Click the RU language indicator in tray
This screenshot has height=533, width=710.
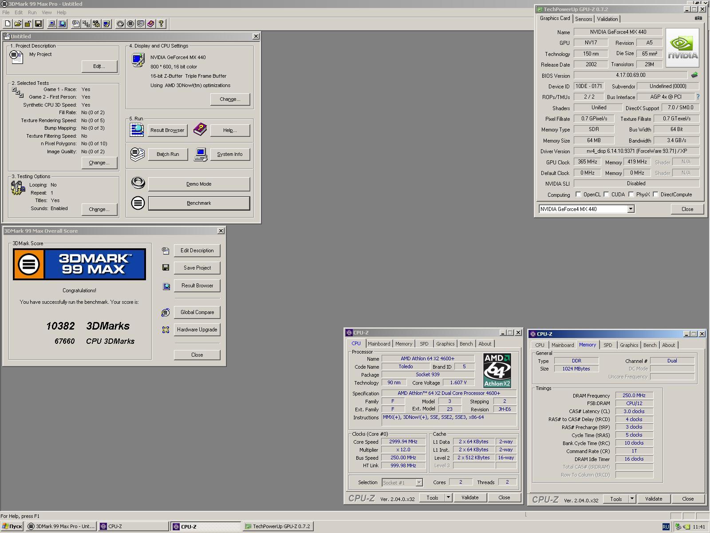(x=666, y=526)
